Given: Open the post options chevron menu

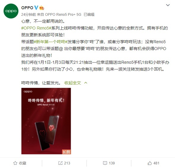Looking at the screenshot, I should 168,5.
